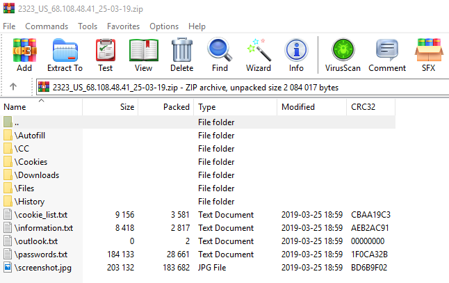Viewport: 449px width, 283px height.
Task: Click the CC folder icon
Action: coord(8,148)
